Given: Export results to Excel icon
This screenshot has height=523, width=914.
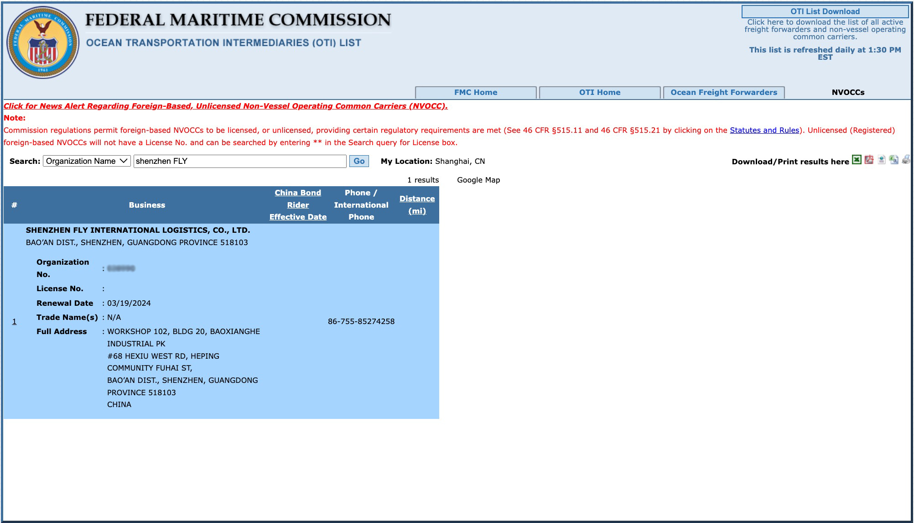Looking at the screenshot, I should [857, 160].
